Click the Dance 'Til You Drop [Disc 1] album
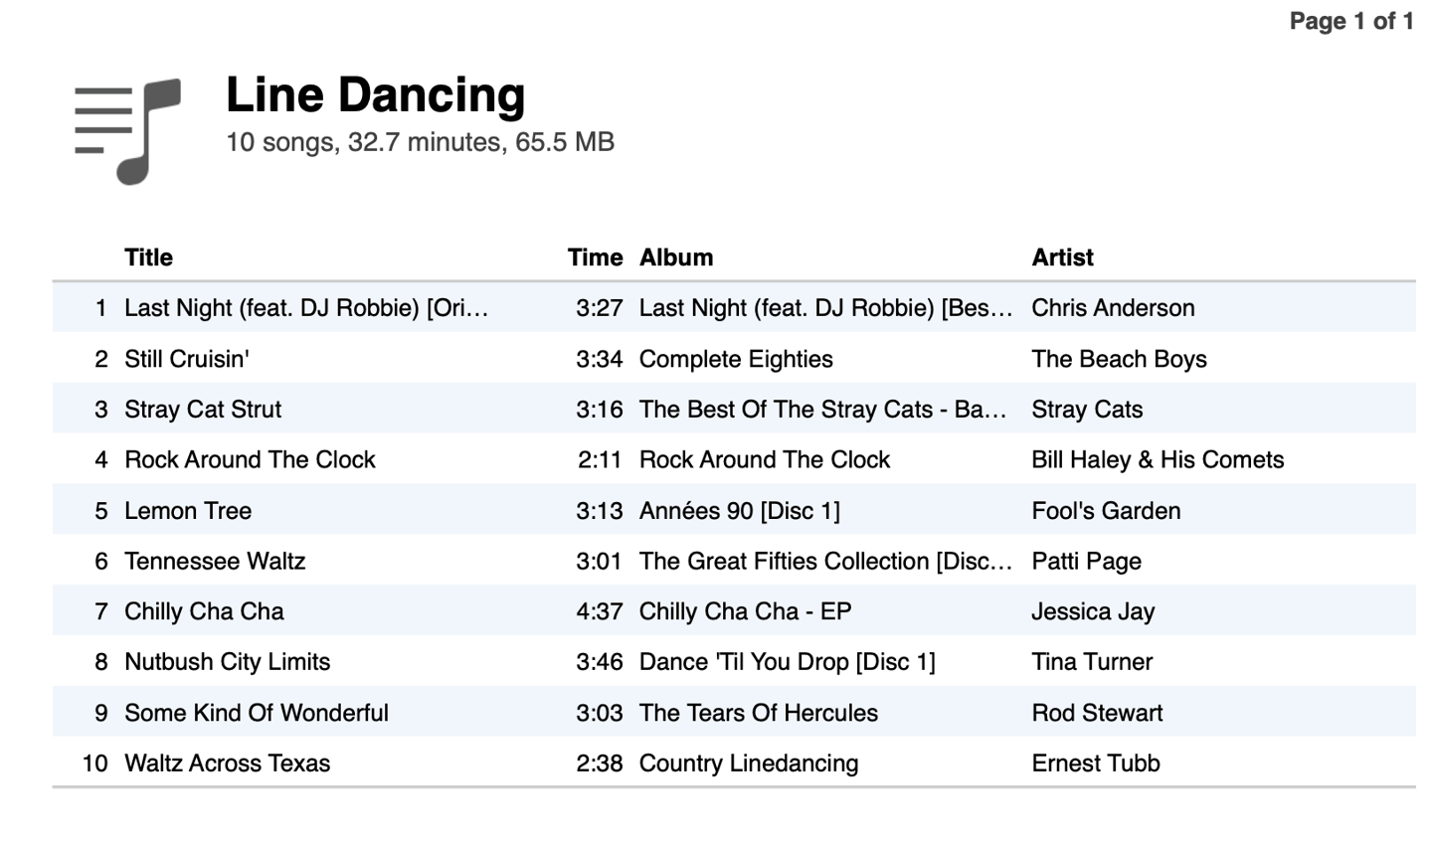The image size is (1432, 849). pos(788,662)
